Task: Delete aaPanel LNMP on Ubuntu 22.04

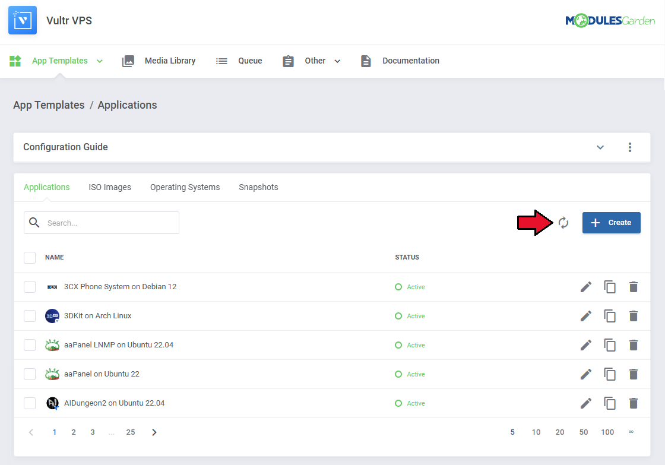Action: click(633, 346)
